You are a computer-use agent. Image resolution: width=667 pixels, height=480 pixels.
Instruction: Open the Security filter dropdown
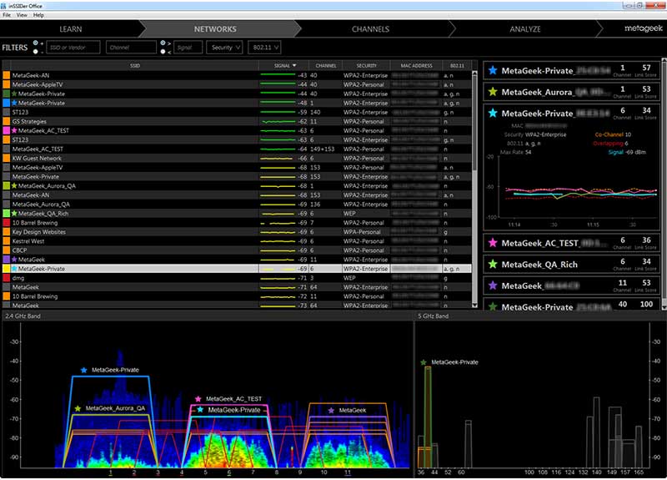pyautogui.click(x=224, y=48)
